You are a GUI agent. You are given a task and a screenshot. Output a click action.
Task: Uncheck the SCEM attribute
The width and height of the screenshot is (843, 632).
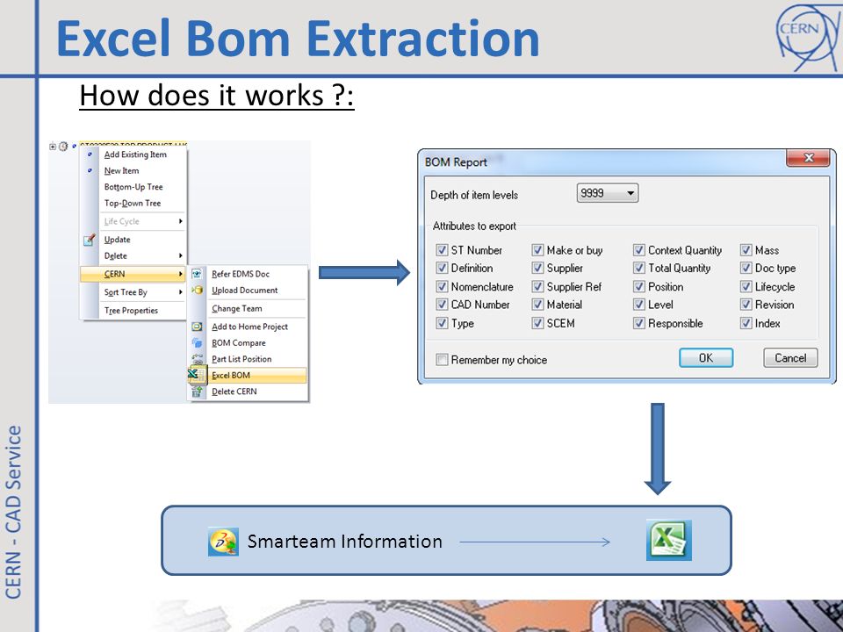[x=537, y=323]
